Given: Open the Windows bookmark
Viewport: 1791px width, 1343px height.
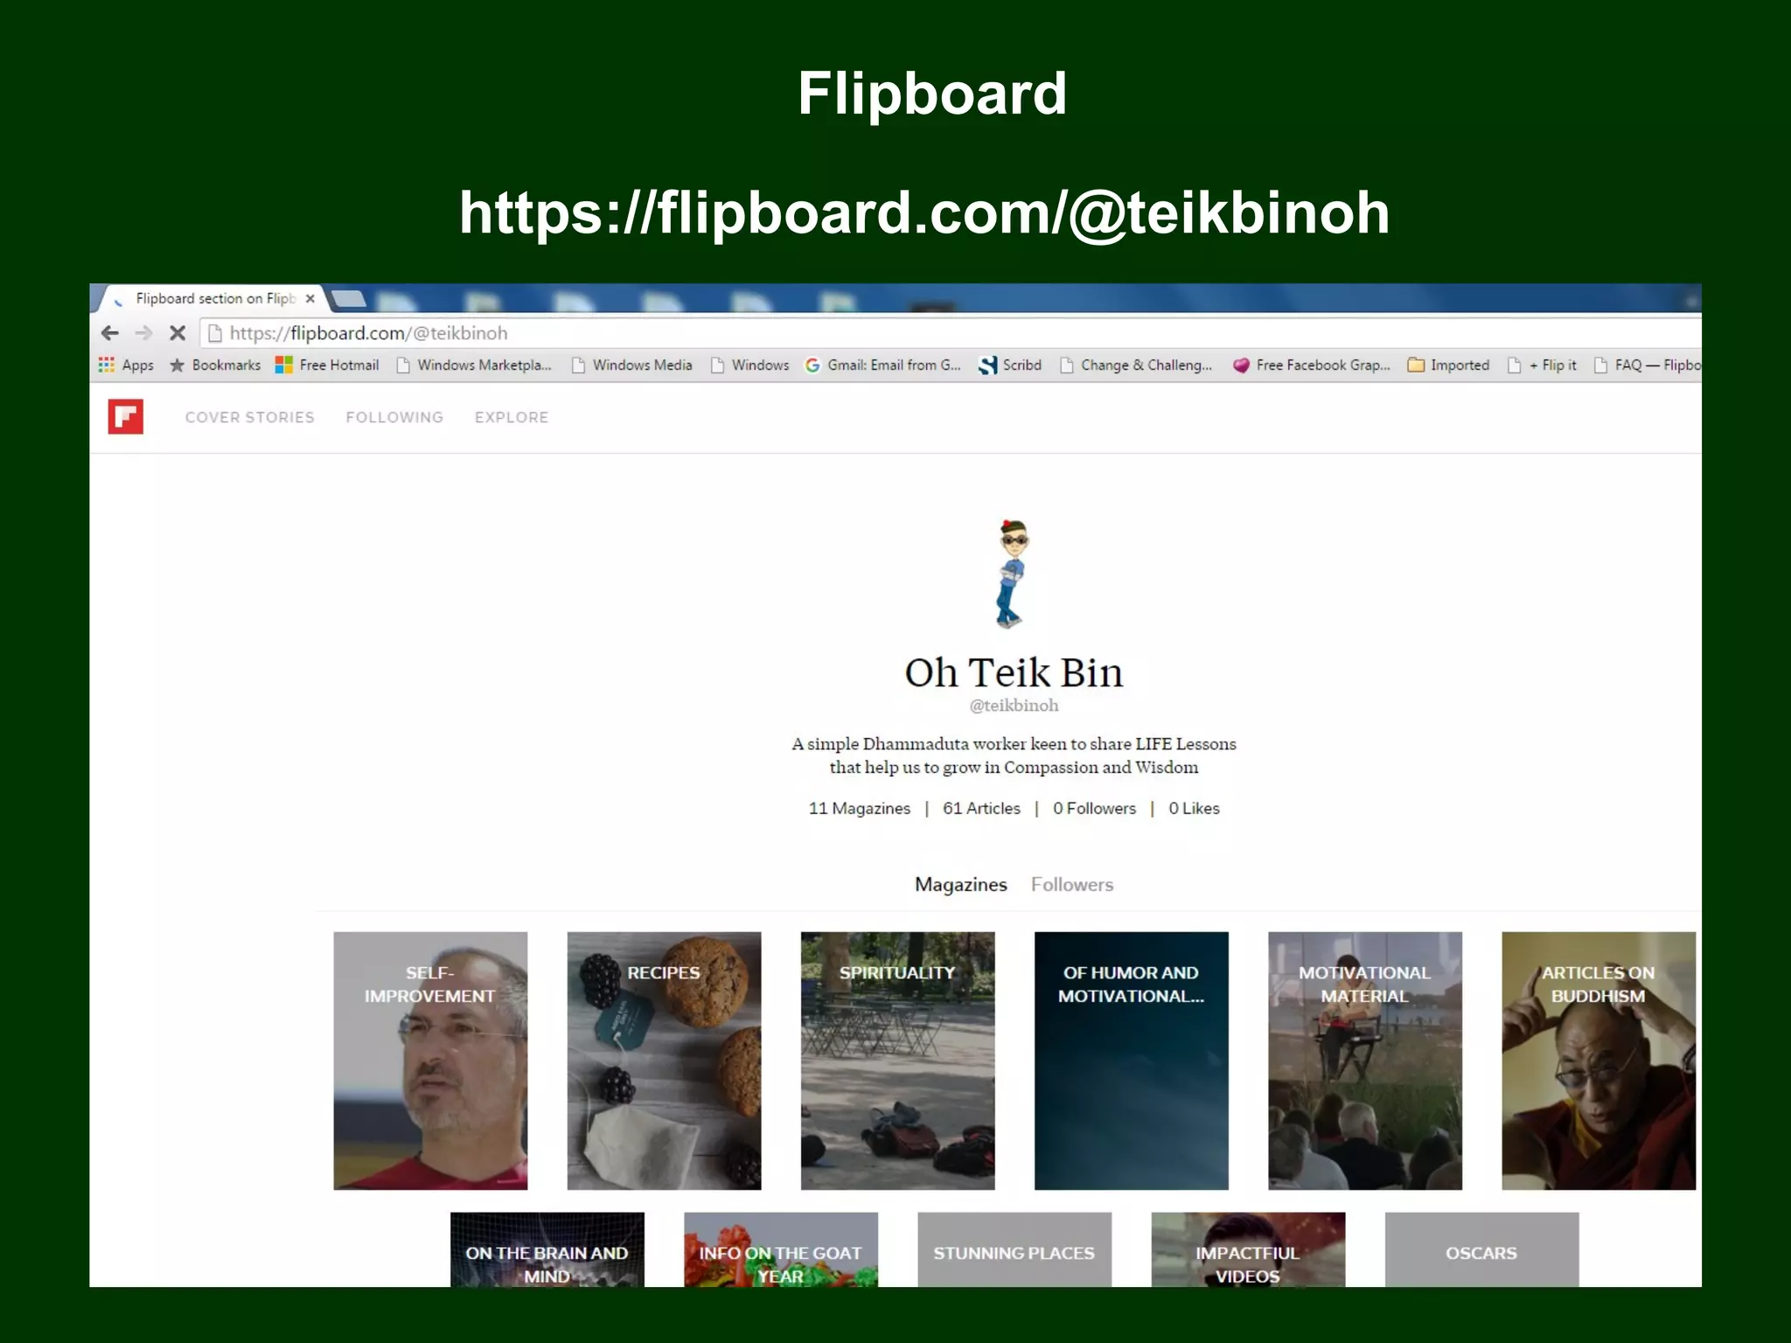Looking at the screenshot, I should pyautogui.click(x=750, y=365).
